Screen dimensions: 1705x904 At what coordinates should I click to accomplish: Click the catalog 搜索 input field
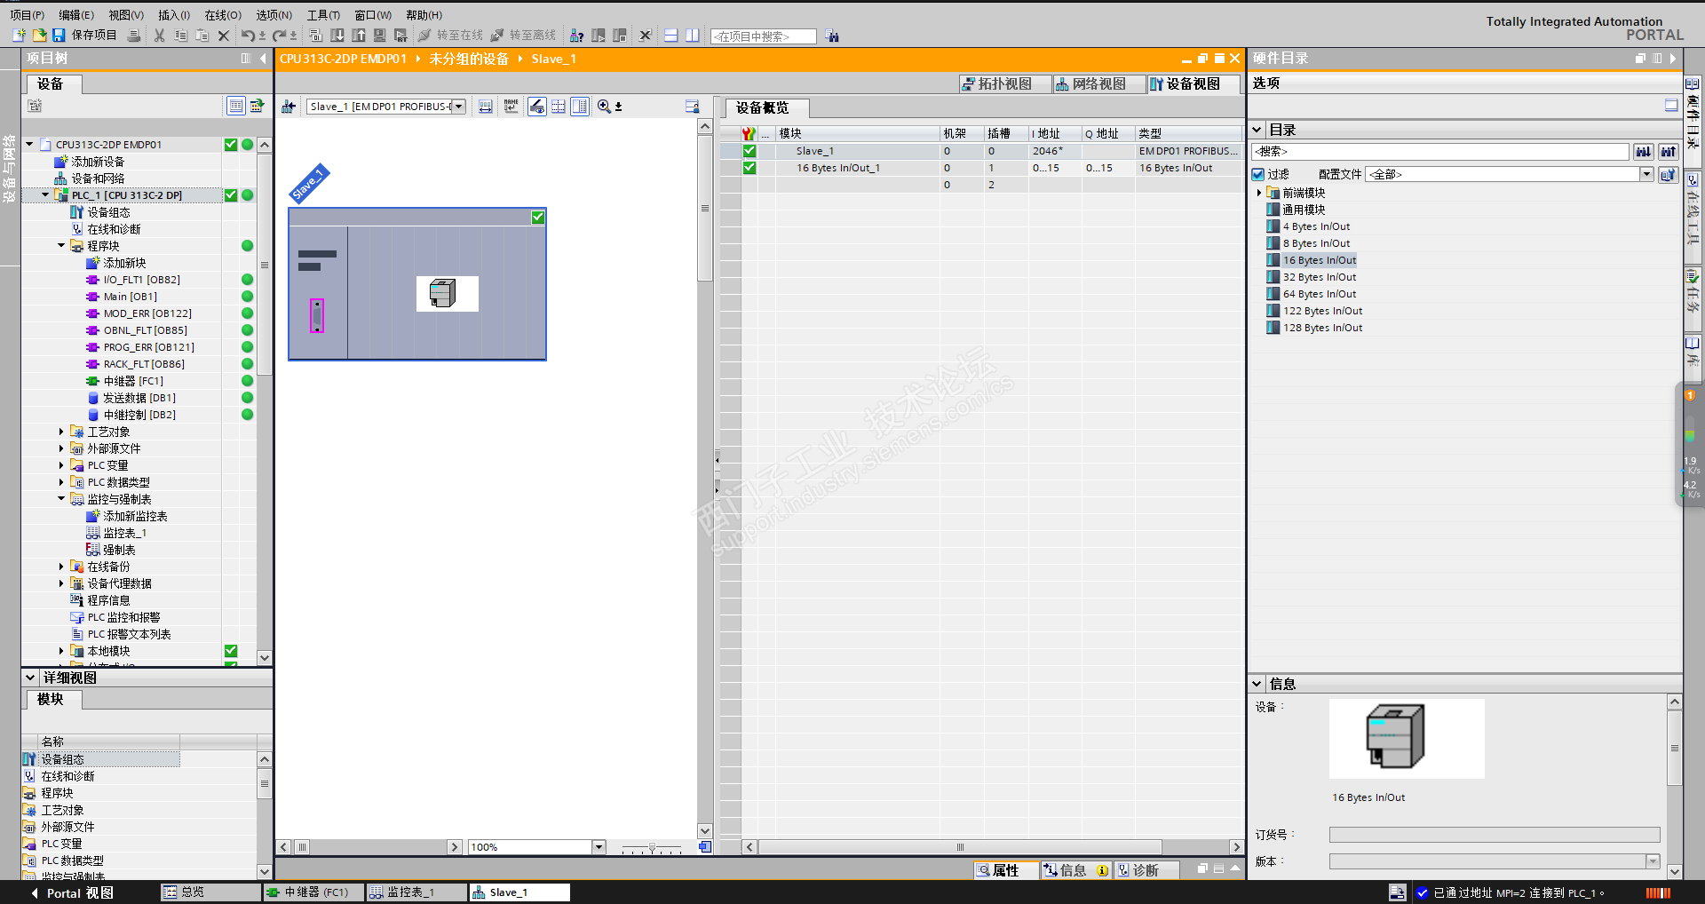pos(1440,152)
